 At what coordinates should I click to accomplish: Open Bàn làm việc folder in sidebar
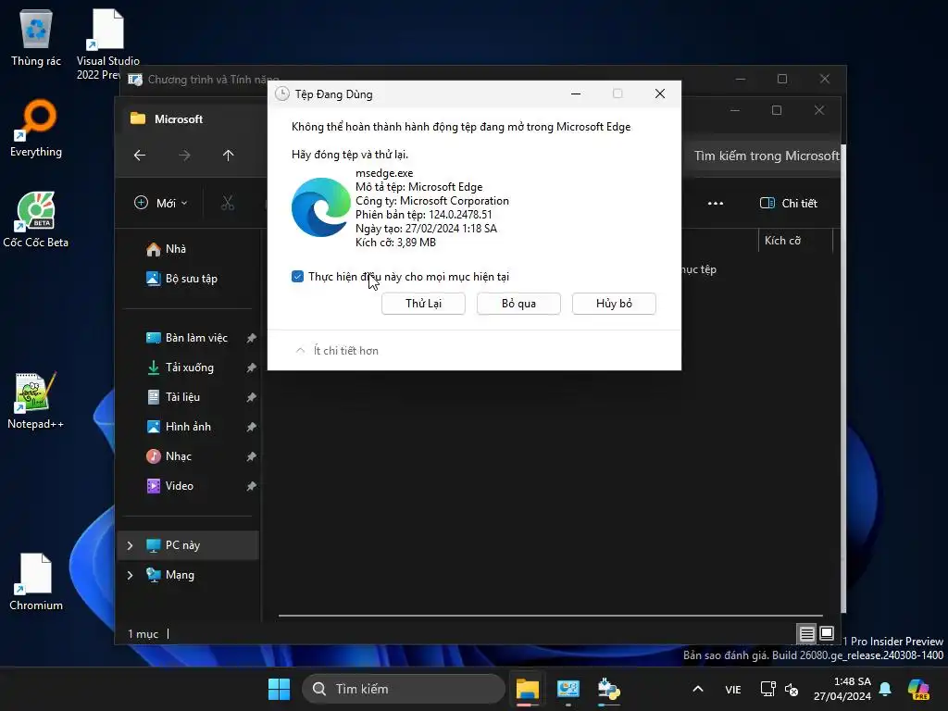click(187, 338)
